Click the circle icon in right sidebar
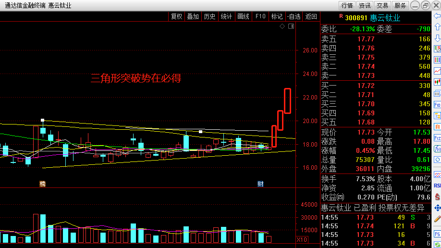This screenshot has width=441, height=248. point(437,160)
